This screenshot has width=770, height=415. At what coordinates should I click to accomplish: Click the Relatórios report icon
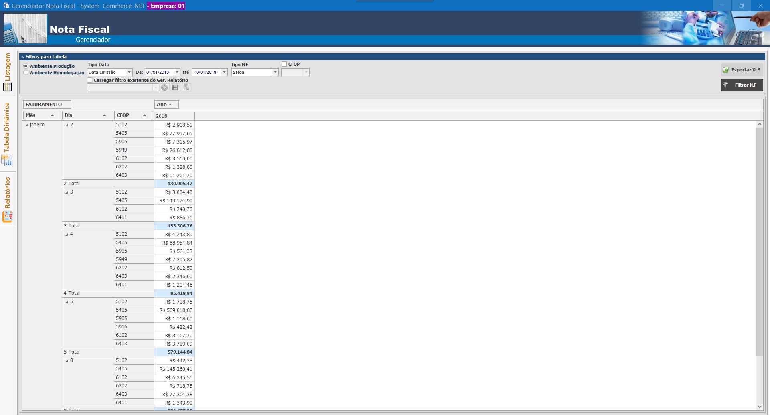coord(7,216)
